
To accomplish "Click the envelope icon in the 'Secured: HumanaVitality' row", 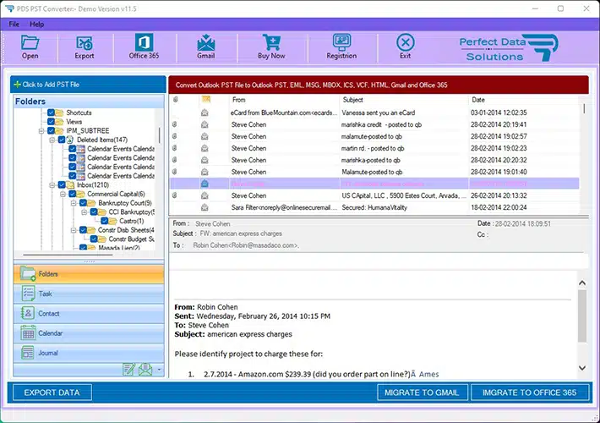I will [x=205, y=207].
